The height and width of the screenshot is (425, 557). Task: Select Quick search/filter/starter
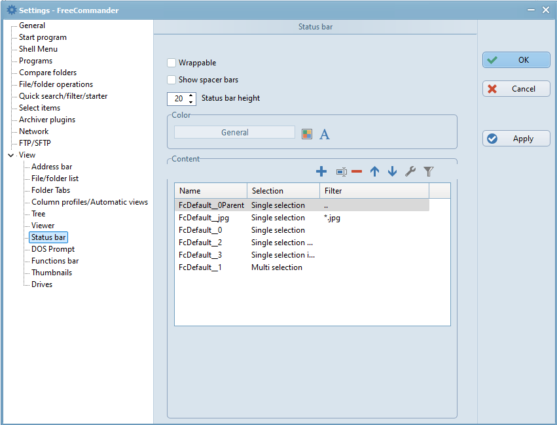[x=63, y=95]
